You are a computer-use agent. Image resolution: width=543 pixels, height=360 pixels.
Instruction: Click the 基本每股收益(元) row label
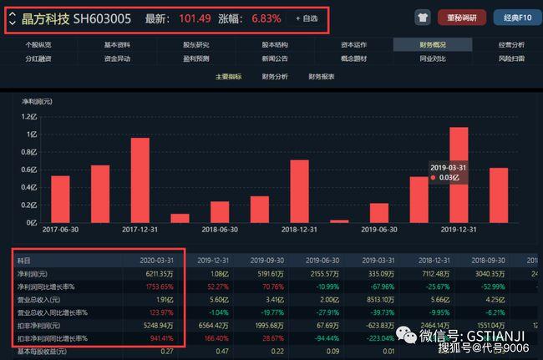point(42,352)
